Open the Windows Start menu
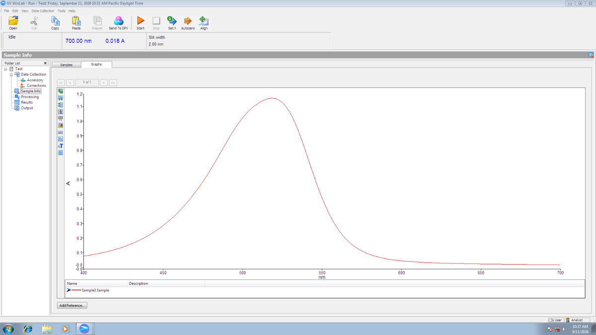 pyautogui.click(x=9, y=329)
